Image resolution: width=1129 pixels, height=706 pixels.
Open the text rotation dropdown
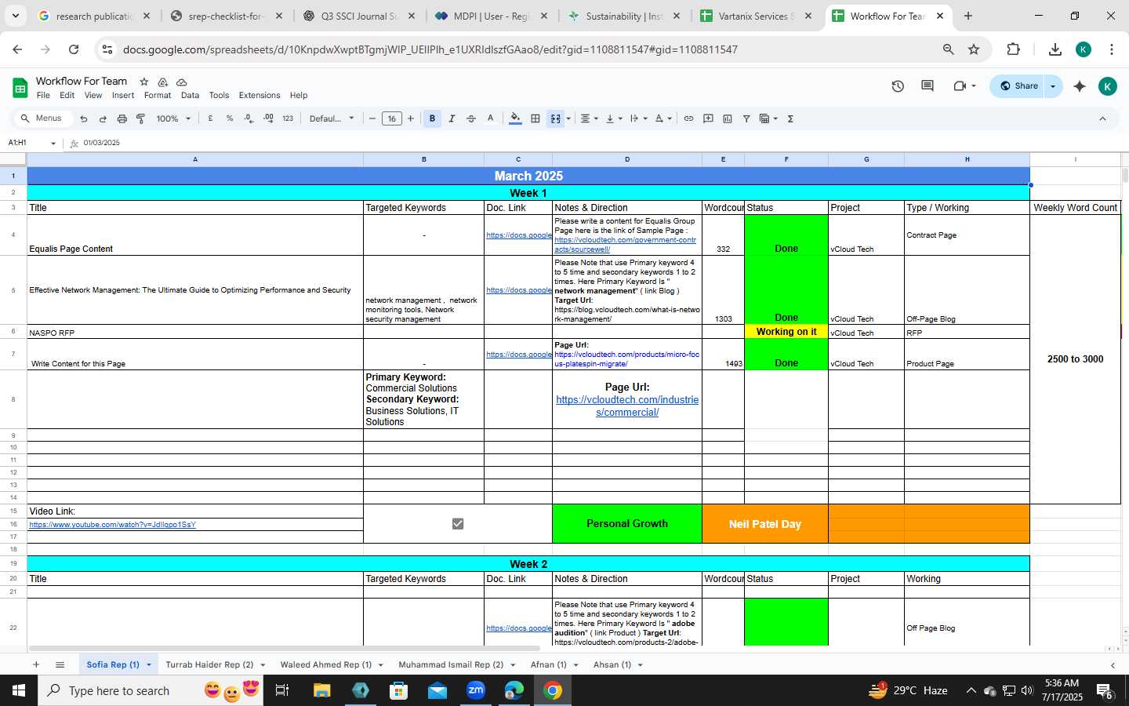[663, 118]
